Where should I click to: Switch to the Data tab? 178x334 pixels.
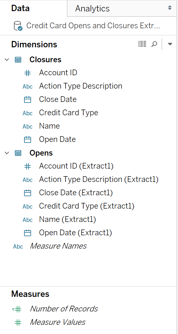coord(20,8)
